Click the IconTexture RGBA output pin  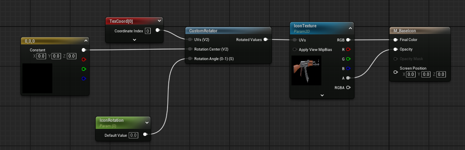coord(348,87)
